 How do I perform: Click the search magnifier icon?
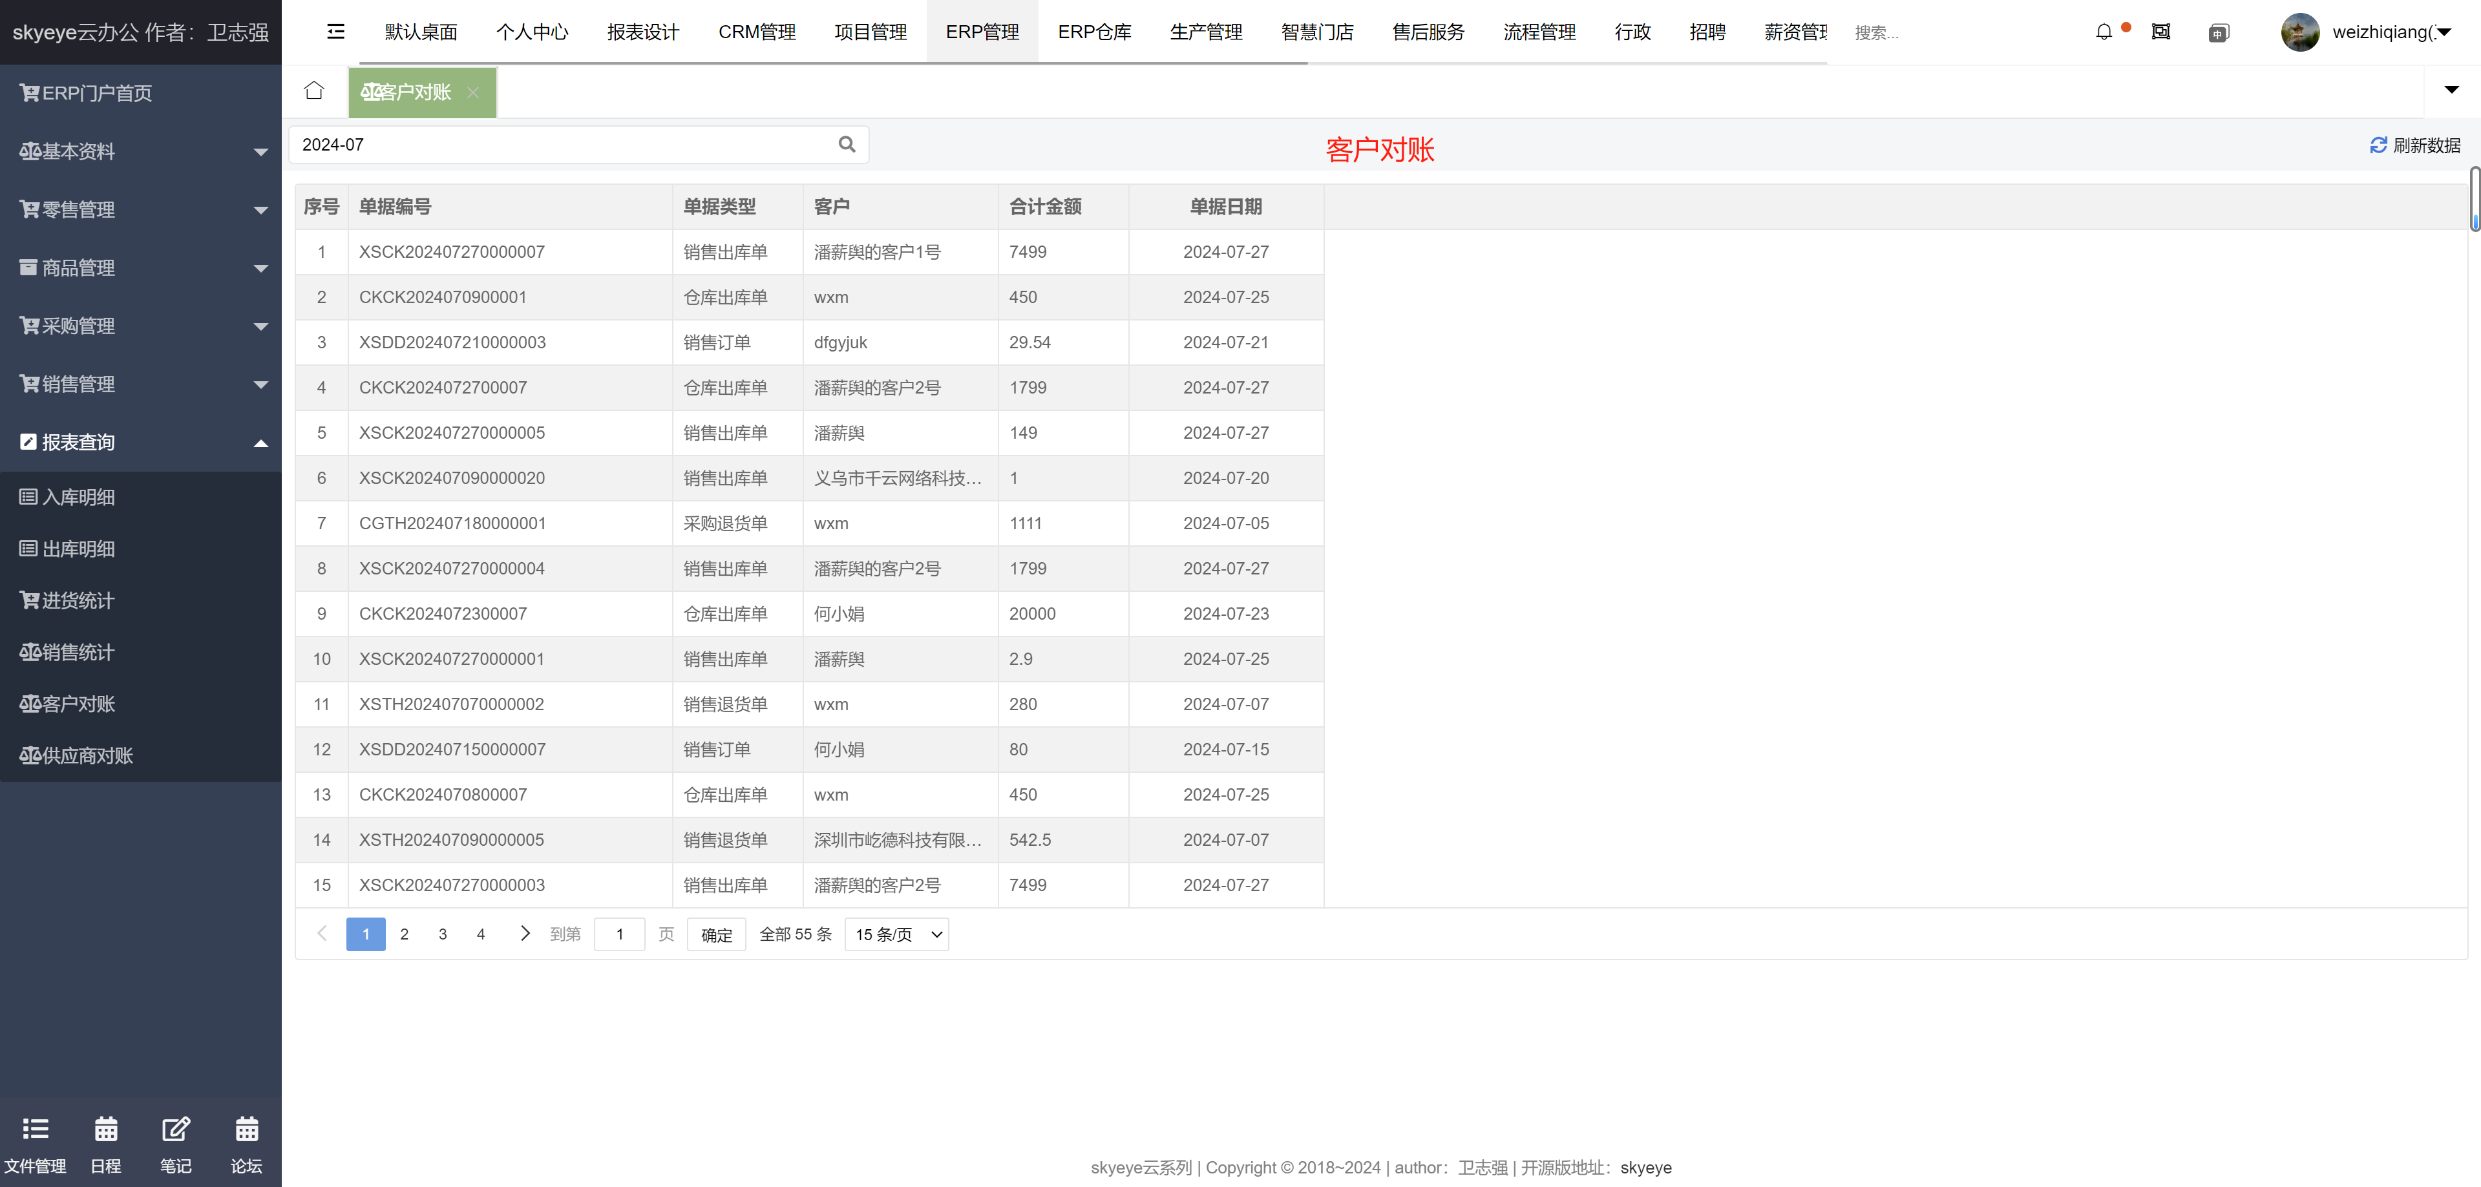tap(847, 144)
